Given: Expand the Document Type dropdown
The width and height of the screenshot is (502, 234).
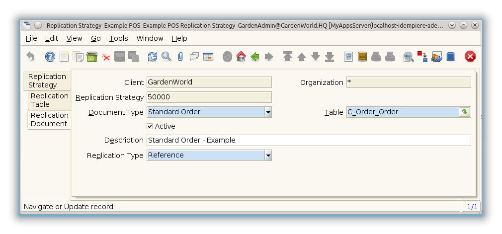Looking at the screenshot, I should pyautogui.click(x=268, y=112).
